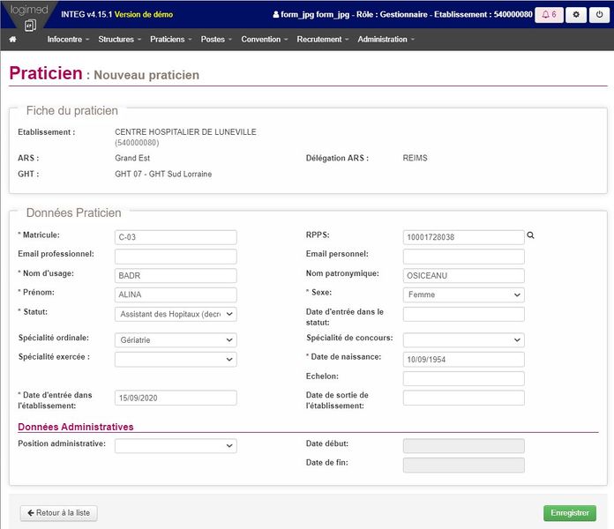Expand the Statut dropdown
Image resolution: width=614 pixels, height=529 pixels.
tap(176, 314)
